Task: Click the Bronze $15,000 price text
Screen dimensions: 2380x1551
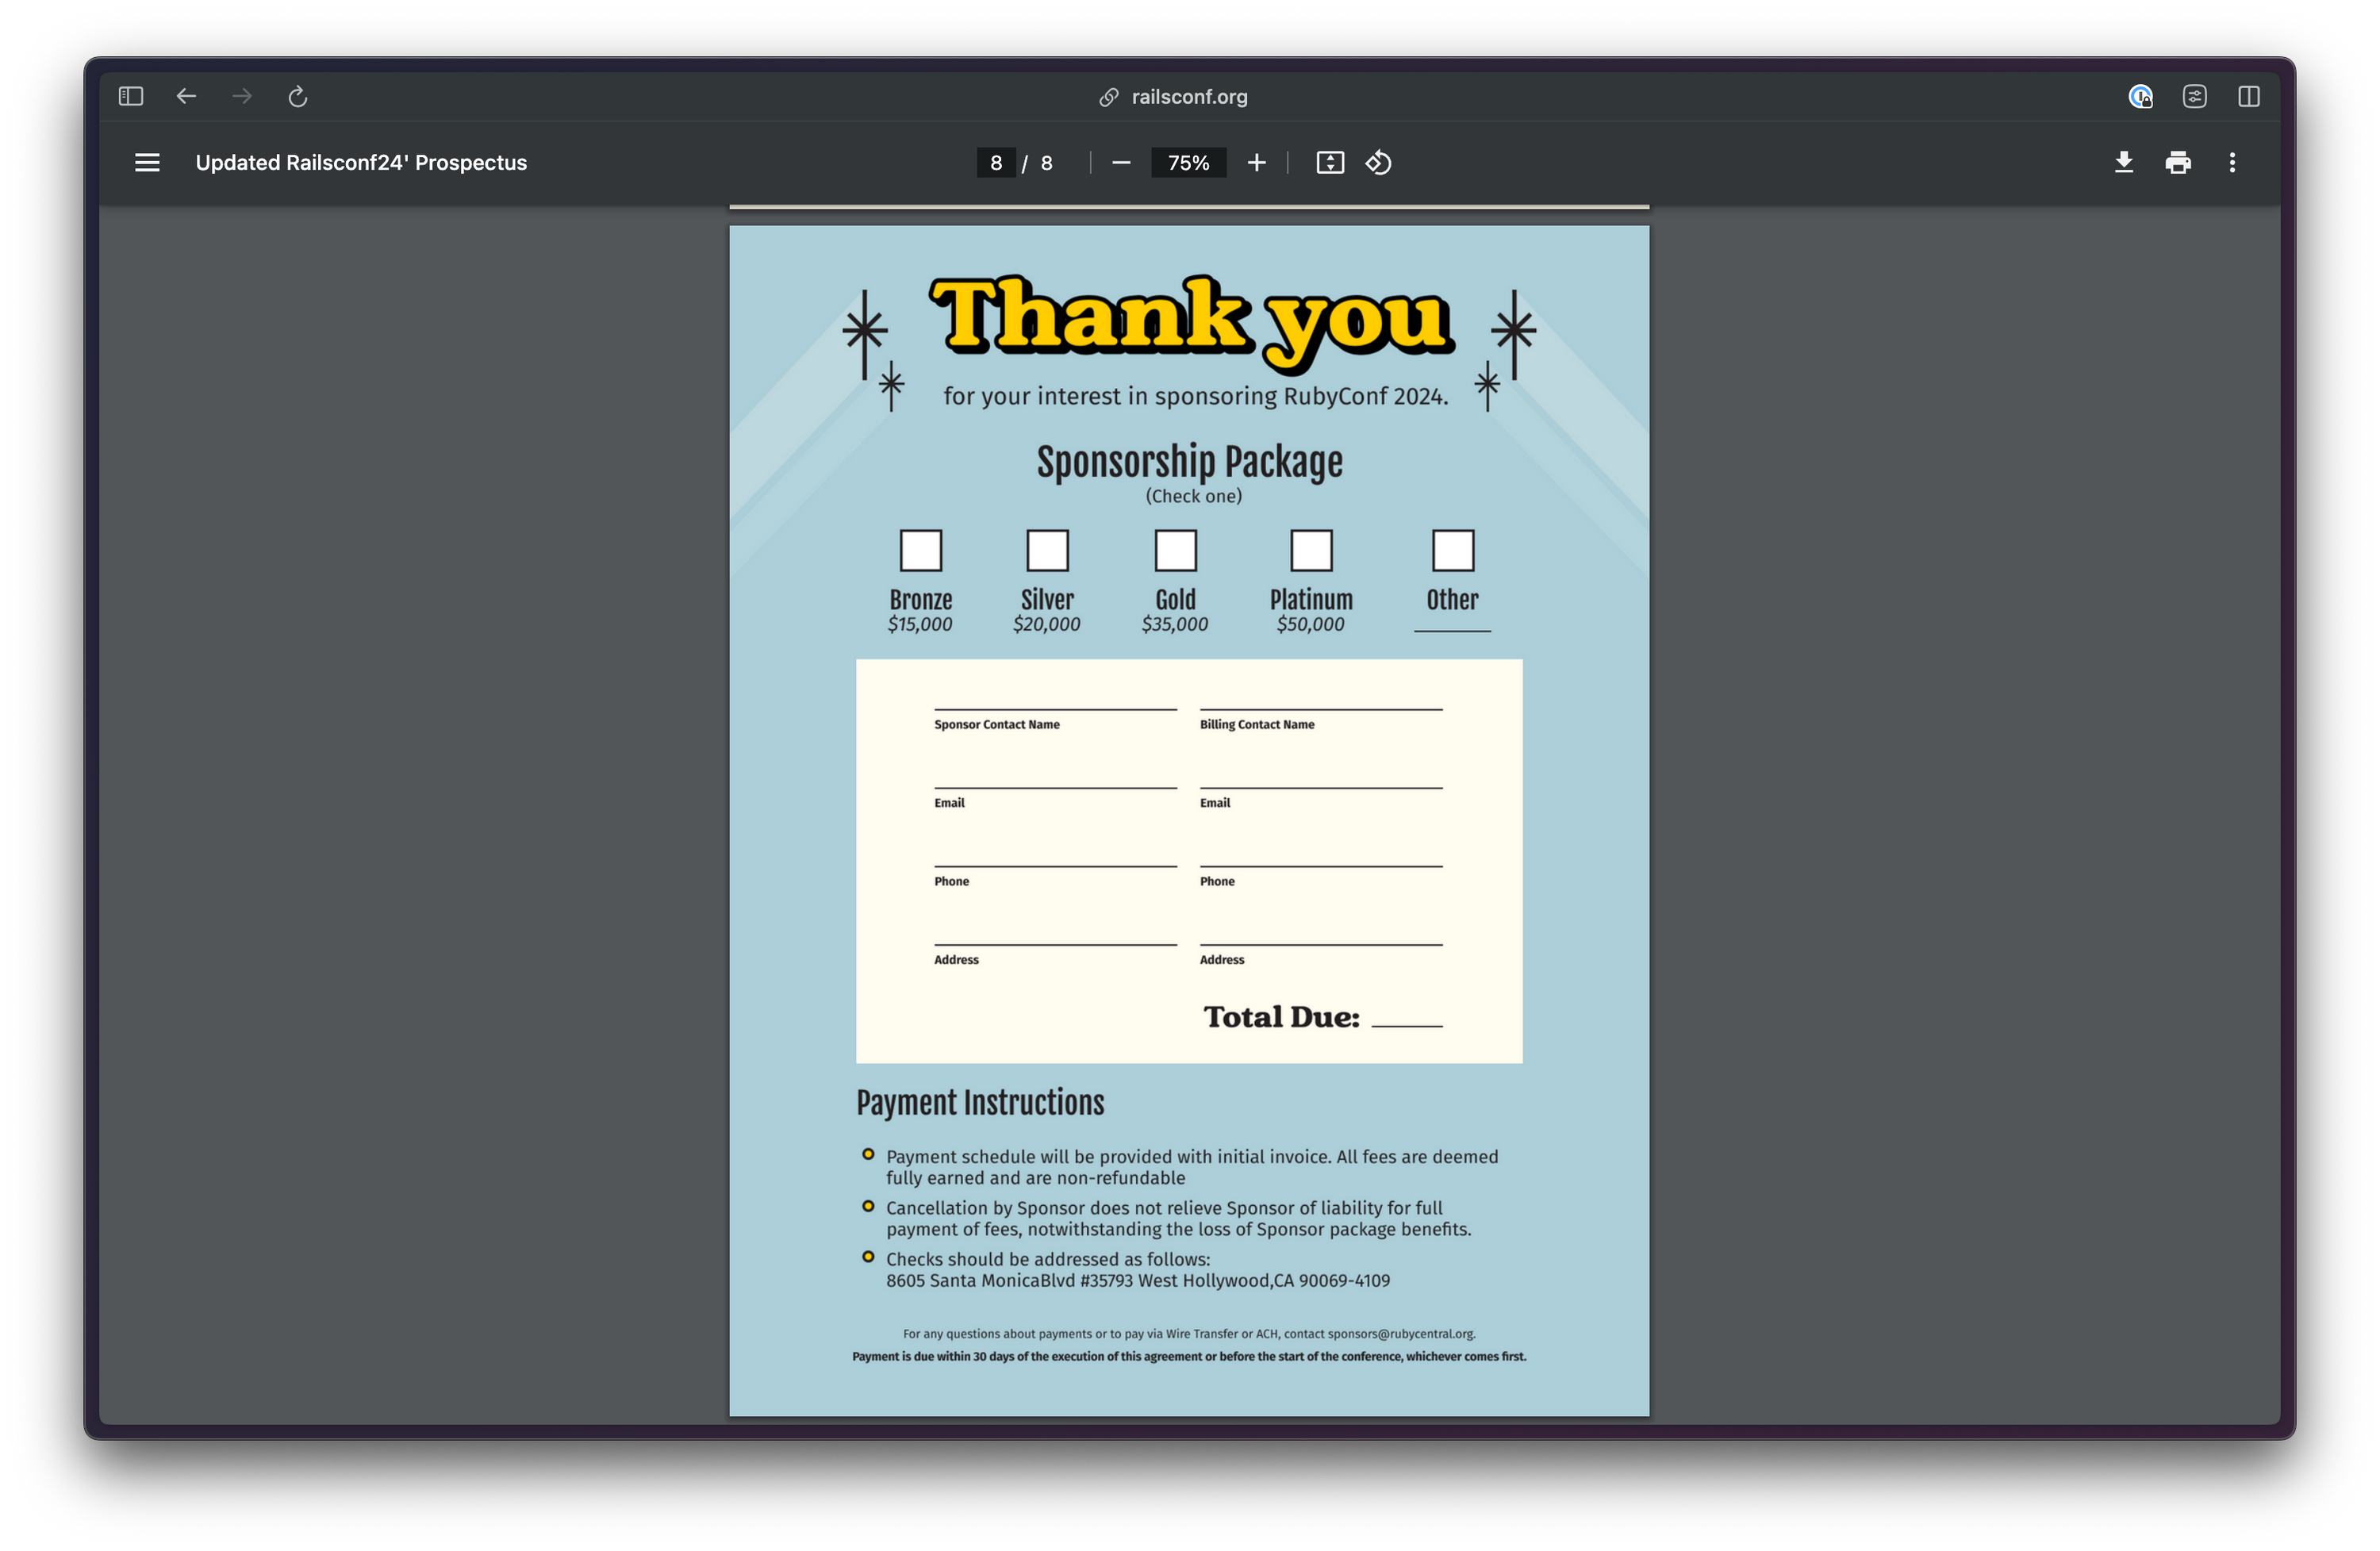Action: [920, 624]
